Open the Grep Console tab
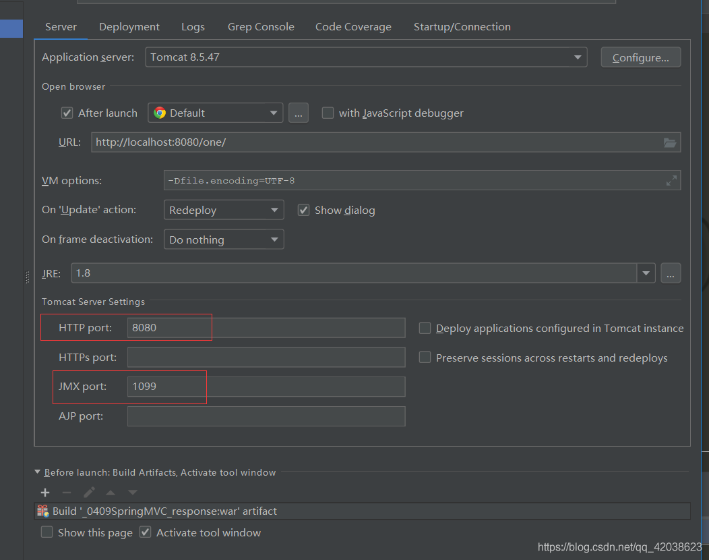Image resolution: width=709 pixels, height=560 pixels. tap(261, 27)
